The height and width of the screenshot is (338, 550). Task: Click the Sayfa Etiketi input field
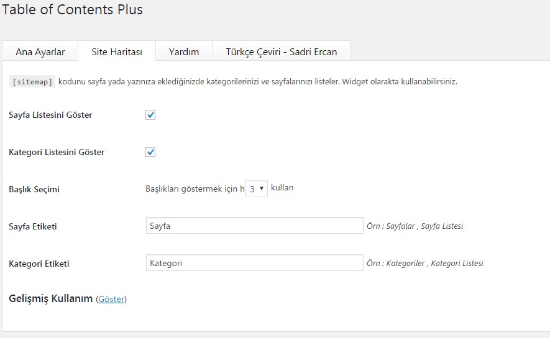[x=255, y=226]
